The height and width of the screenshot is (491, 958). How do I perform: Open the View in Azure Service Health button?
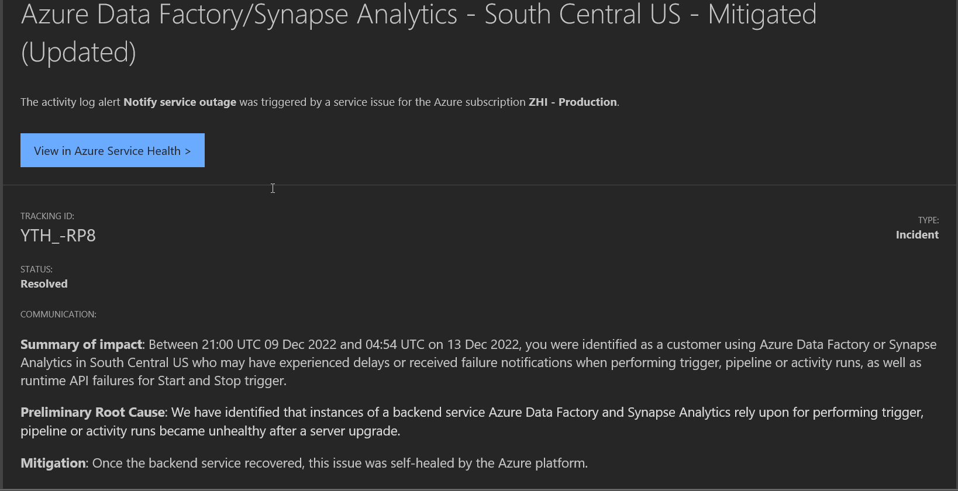(112, 151)
